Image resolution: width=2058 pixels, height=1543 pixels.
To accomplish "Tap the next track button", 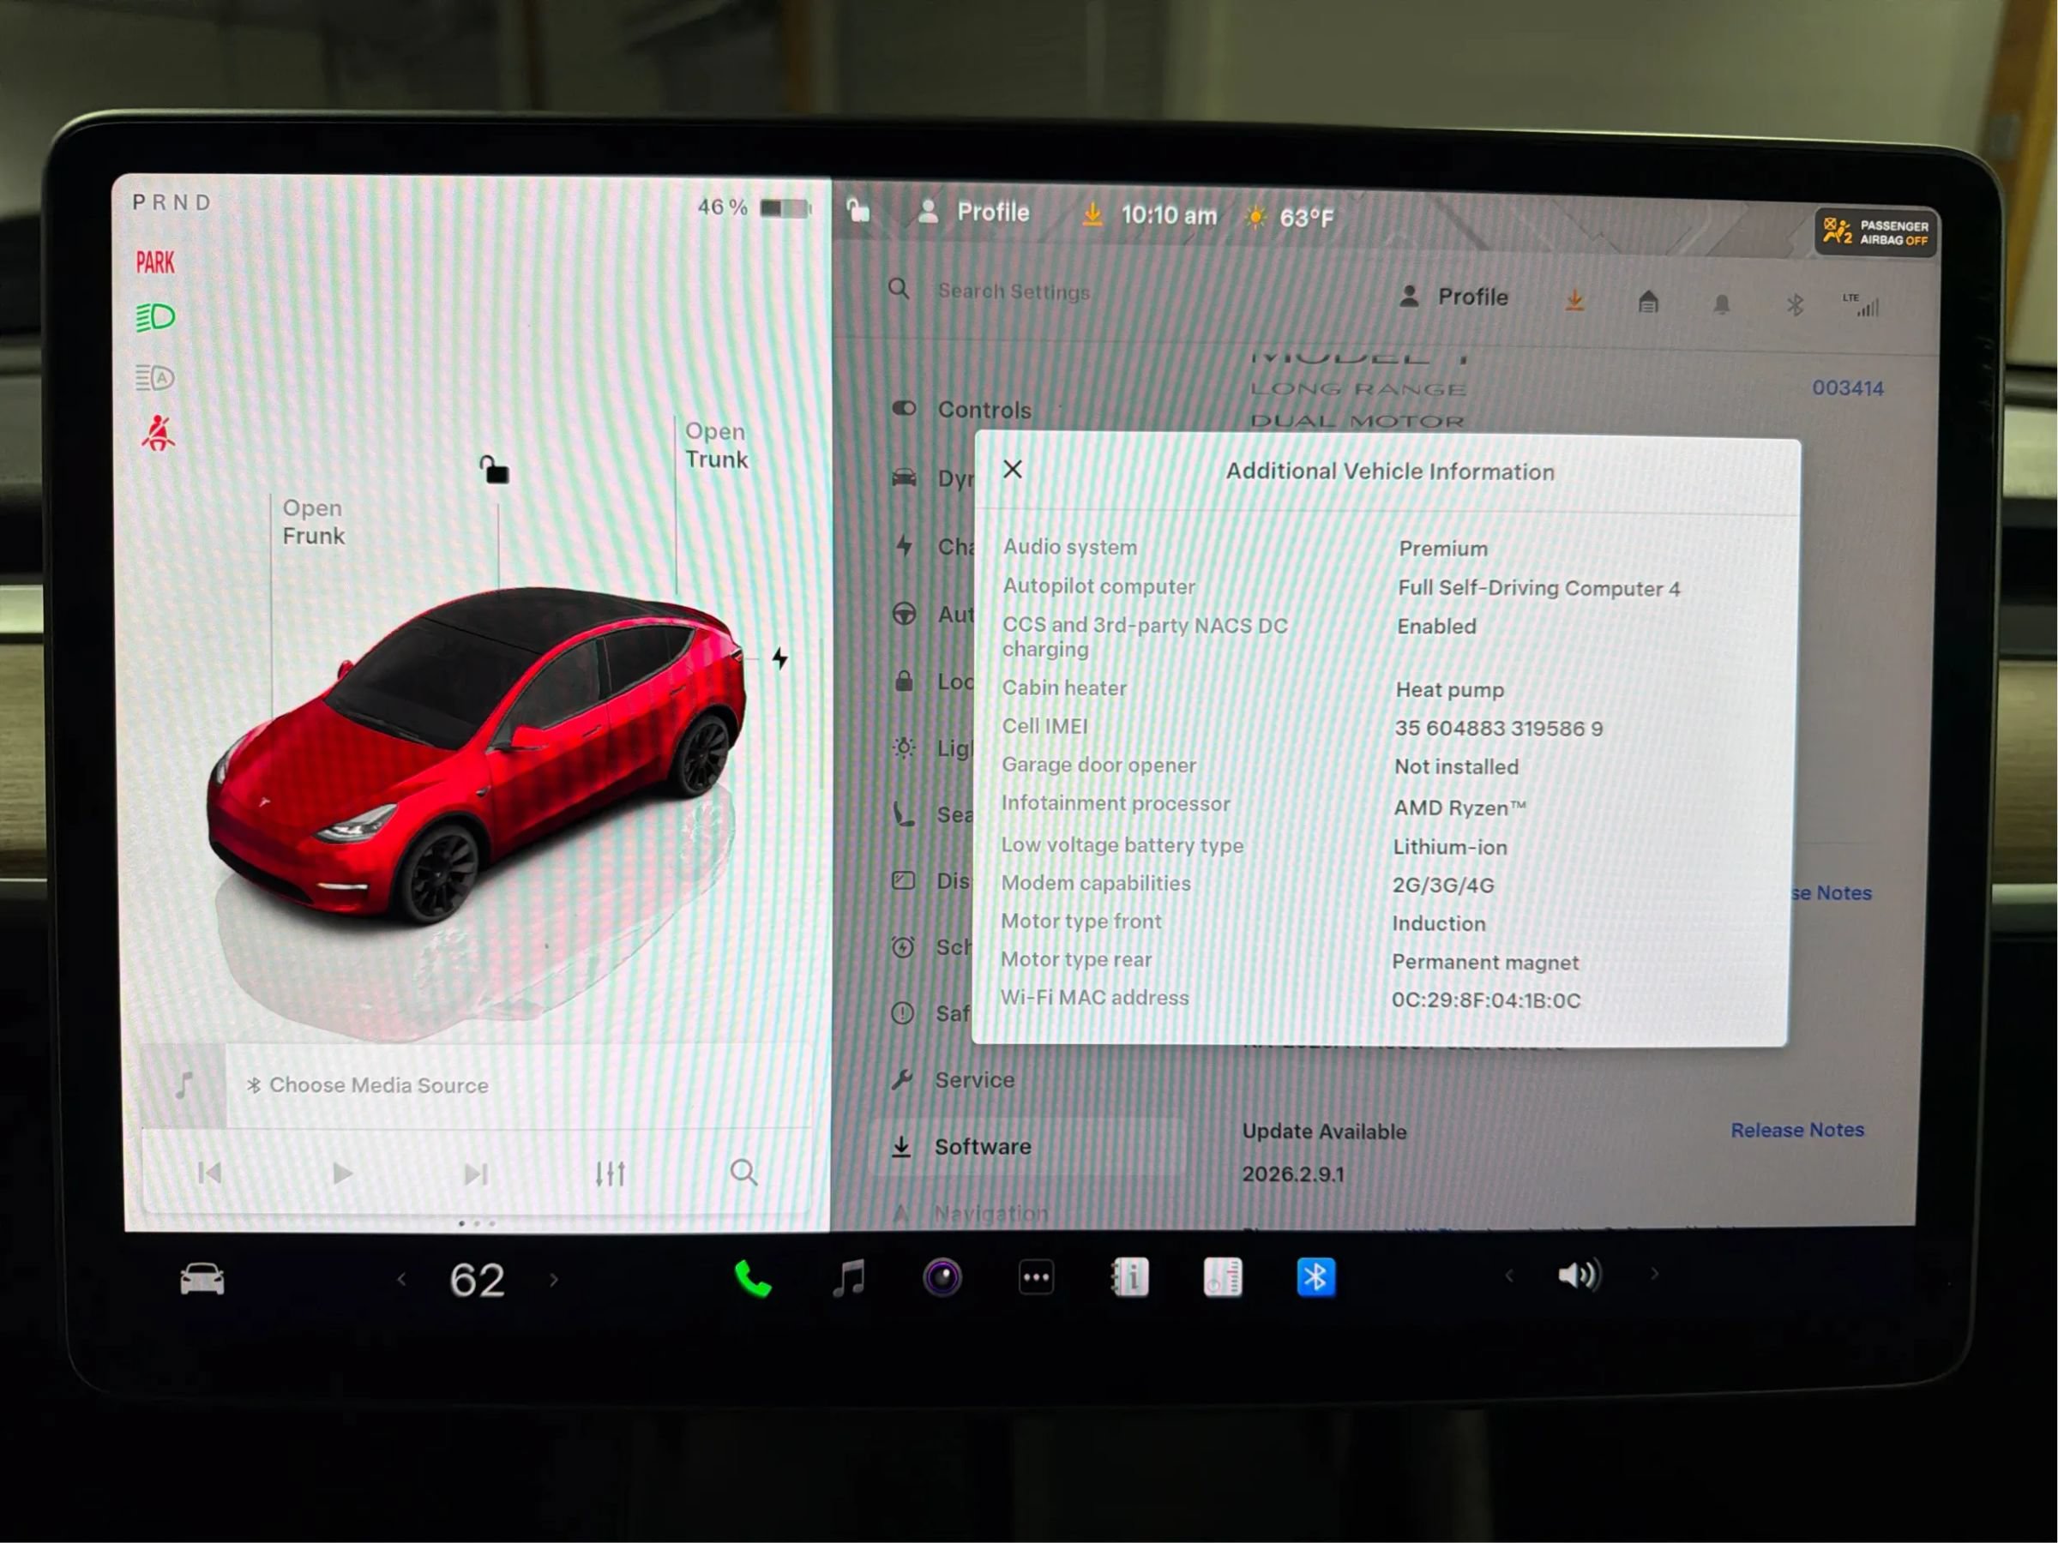I will coord(477,1174).
